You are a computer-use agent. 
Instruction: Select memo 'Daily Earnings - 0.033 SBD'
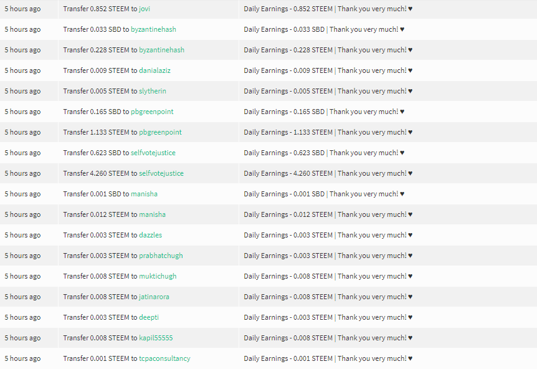point(284,29)
